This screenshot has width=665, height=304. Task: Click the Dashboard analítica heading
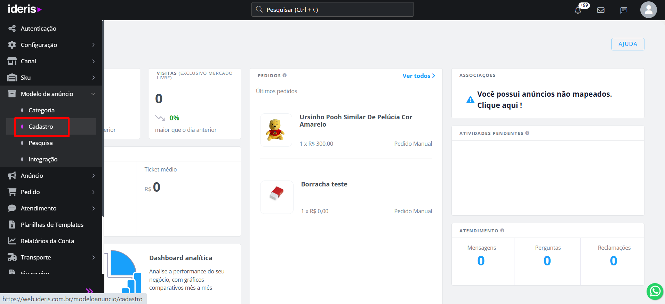[x=181, y=258]
